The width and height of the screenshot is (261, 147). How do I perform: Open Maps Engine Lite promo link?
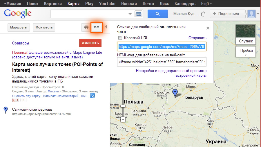(57, 55)
